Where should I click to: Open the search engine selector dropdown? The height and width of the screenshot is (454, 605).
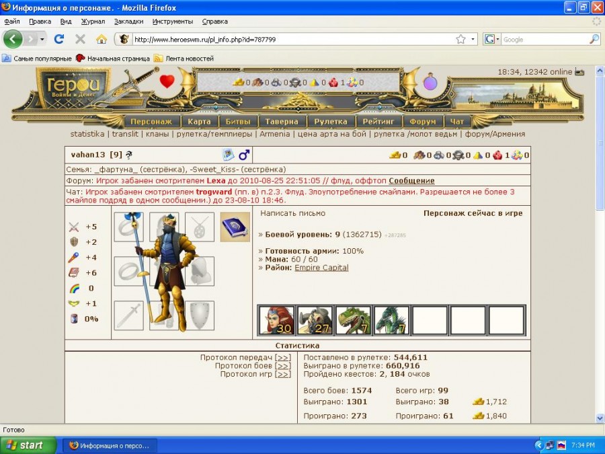[492, 39]
